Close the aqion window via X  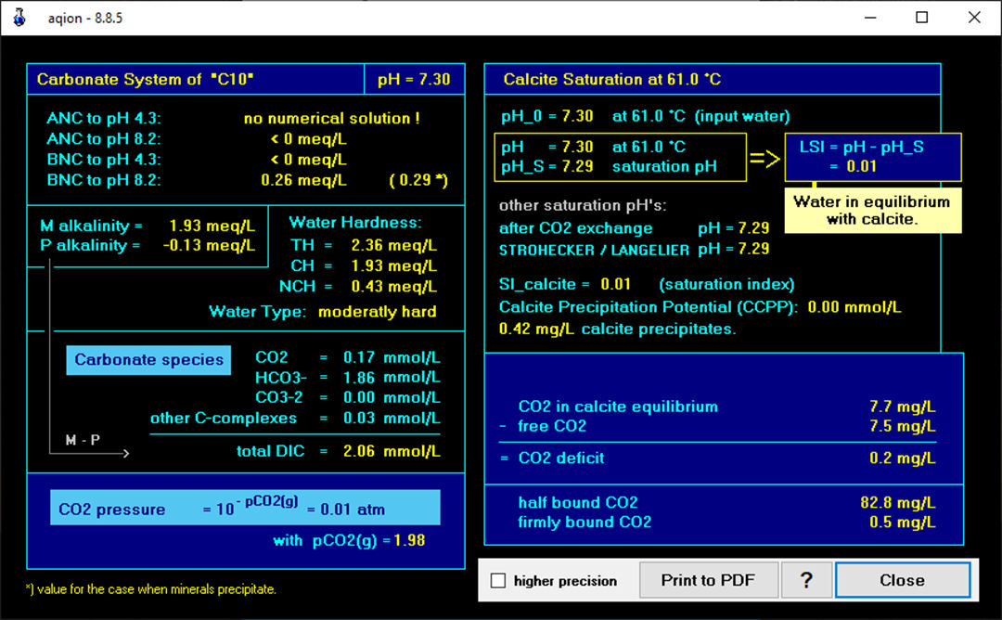tap(974, 18)
